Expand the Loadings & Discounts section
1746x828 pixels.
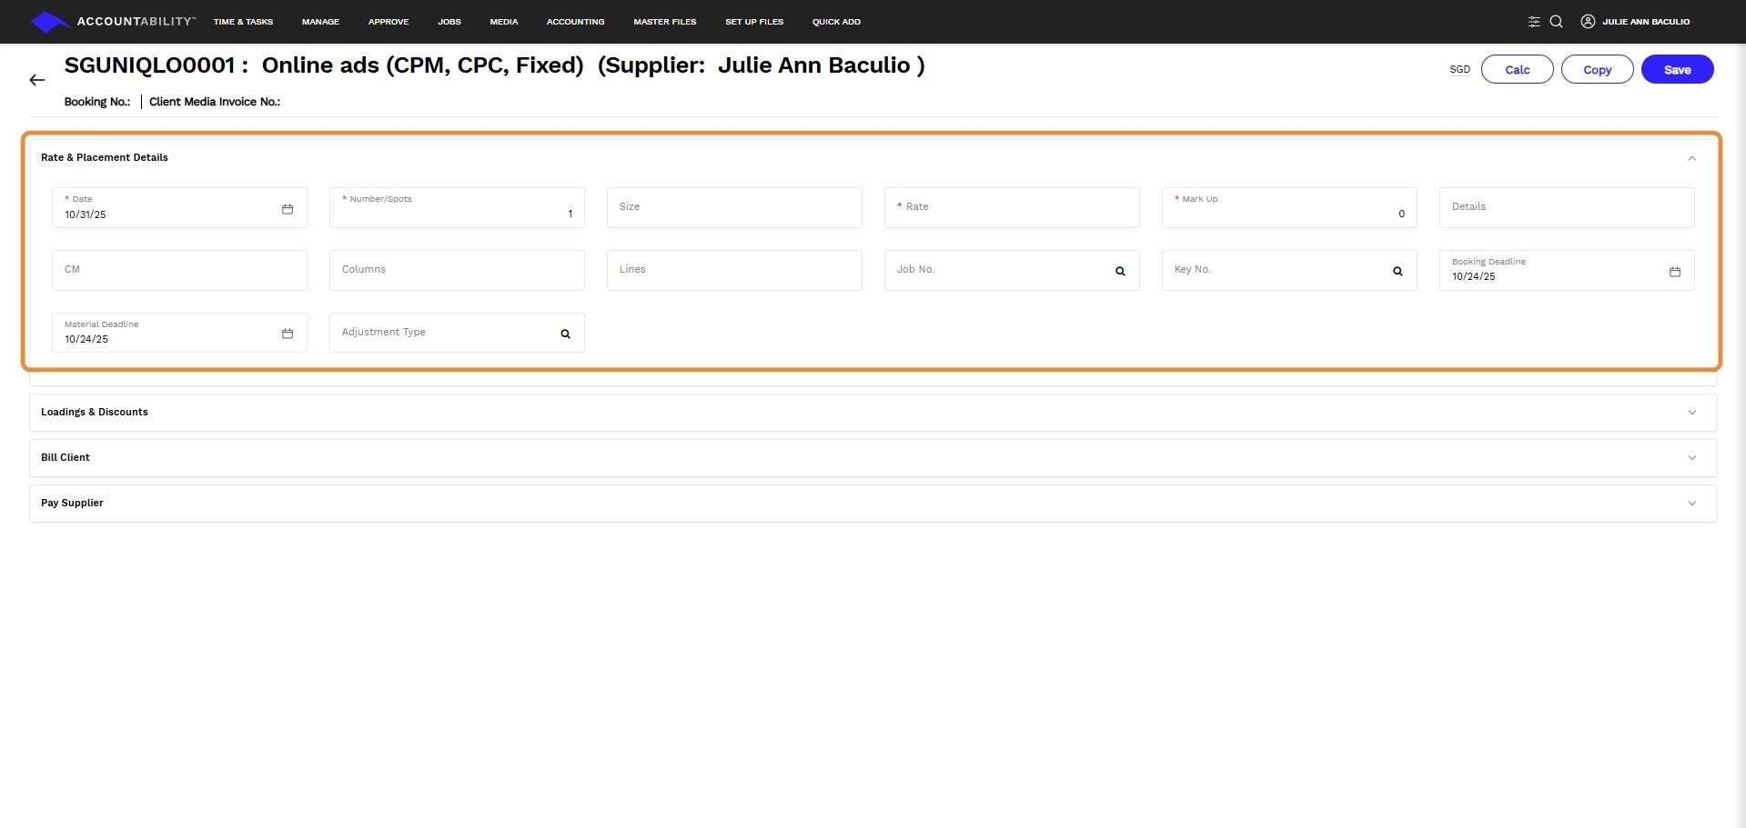point(1692,413)
